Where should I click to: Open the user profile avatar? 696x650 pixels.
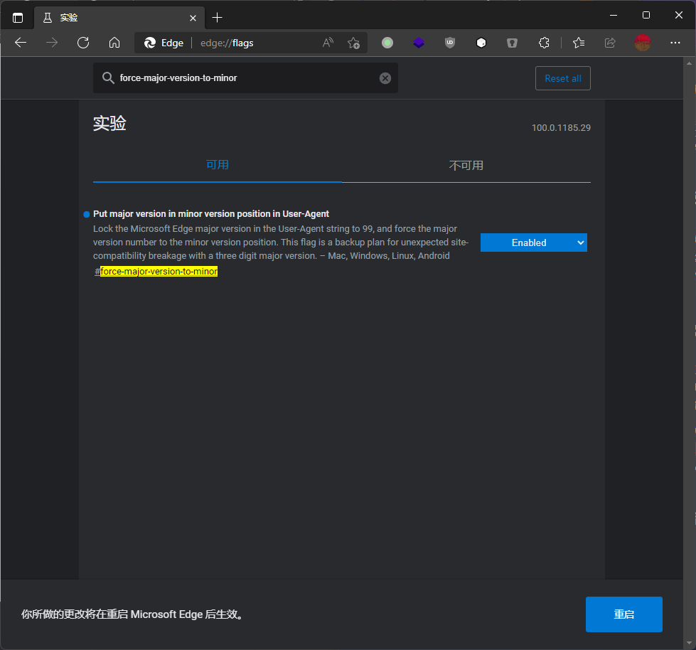click(x=643, y=43)
